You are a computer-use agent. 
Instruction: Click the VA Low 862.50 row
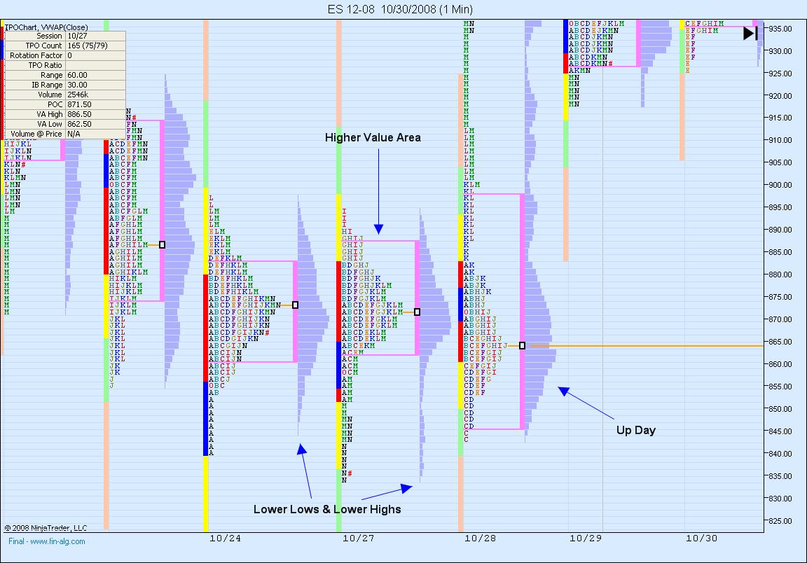pos(65,124)
